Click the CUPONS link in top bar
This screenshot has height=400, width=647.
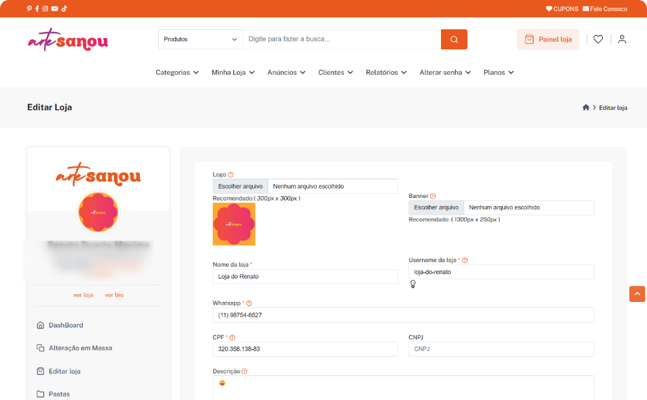pyautogui.click(x=562, y=9)
